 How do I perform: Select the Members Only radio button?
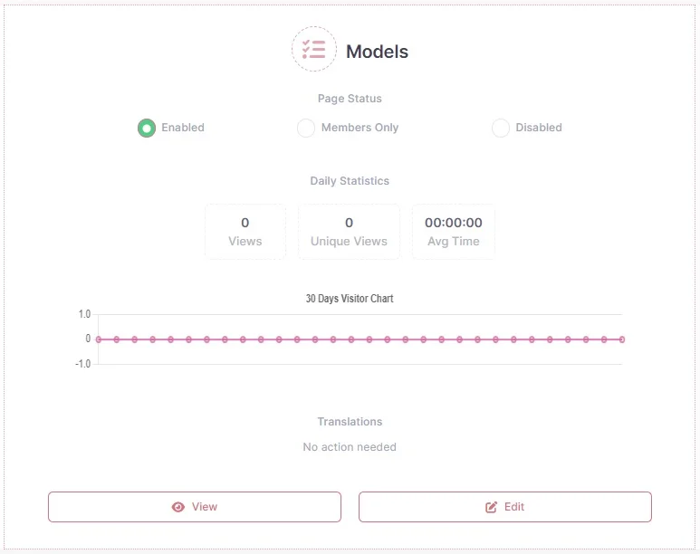click(x=306, y=129)
